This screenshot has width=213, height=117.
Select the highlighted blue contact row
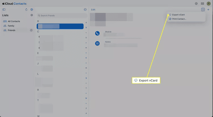pos(60,26)
